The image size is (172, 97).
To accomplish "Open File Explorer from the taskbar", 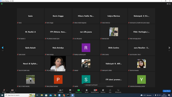I will point(42,95).
